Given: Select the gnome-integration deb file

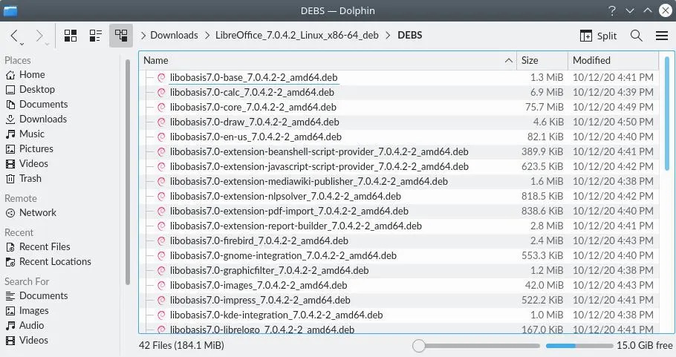Looking at the screenshot, I should pyautogui.click(x=283, y=256).
